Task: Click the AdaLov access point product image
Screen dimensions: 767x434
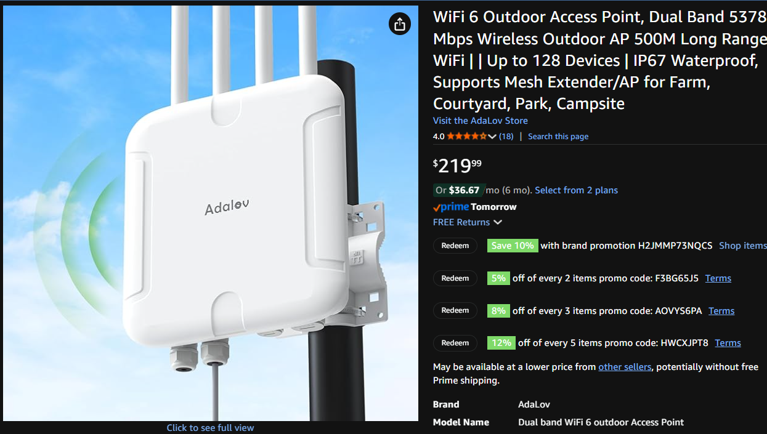Action: (211, 213)
